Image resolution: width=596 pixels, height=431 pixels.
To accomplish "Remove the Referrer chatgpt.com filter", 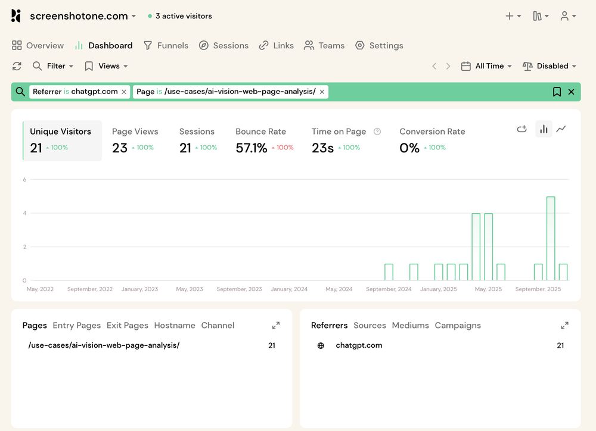I will (x=124, y=92).
